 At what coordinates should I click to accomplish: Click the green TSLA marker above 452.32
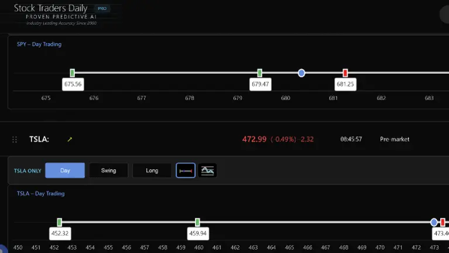pyautogui.click(x=60, y=223)
